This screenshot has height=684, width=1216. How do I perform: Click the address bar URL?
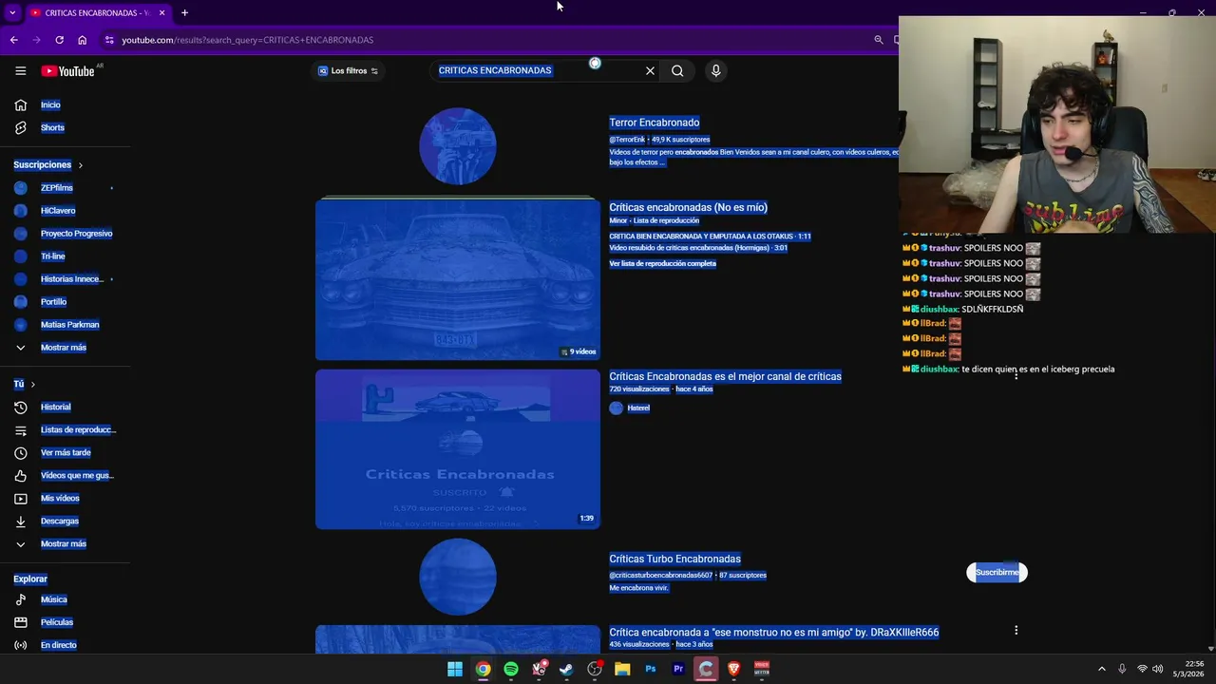[247, 40]
